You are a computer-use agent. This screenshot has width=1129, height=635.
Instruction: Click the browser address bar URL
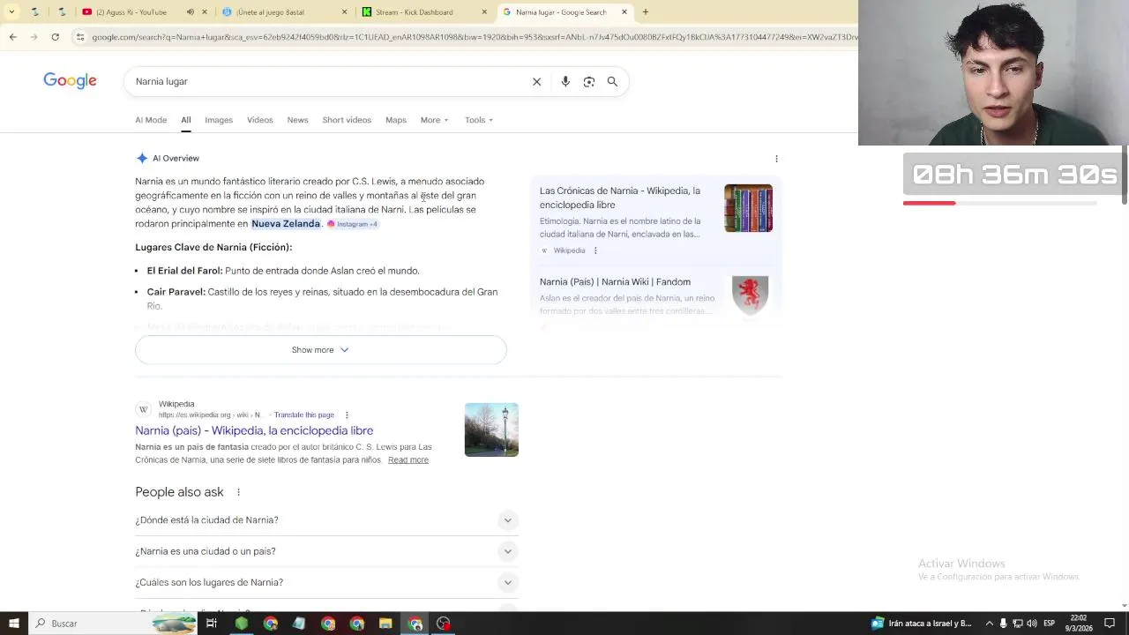[472, 37]
